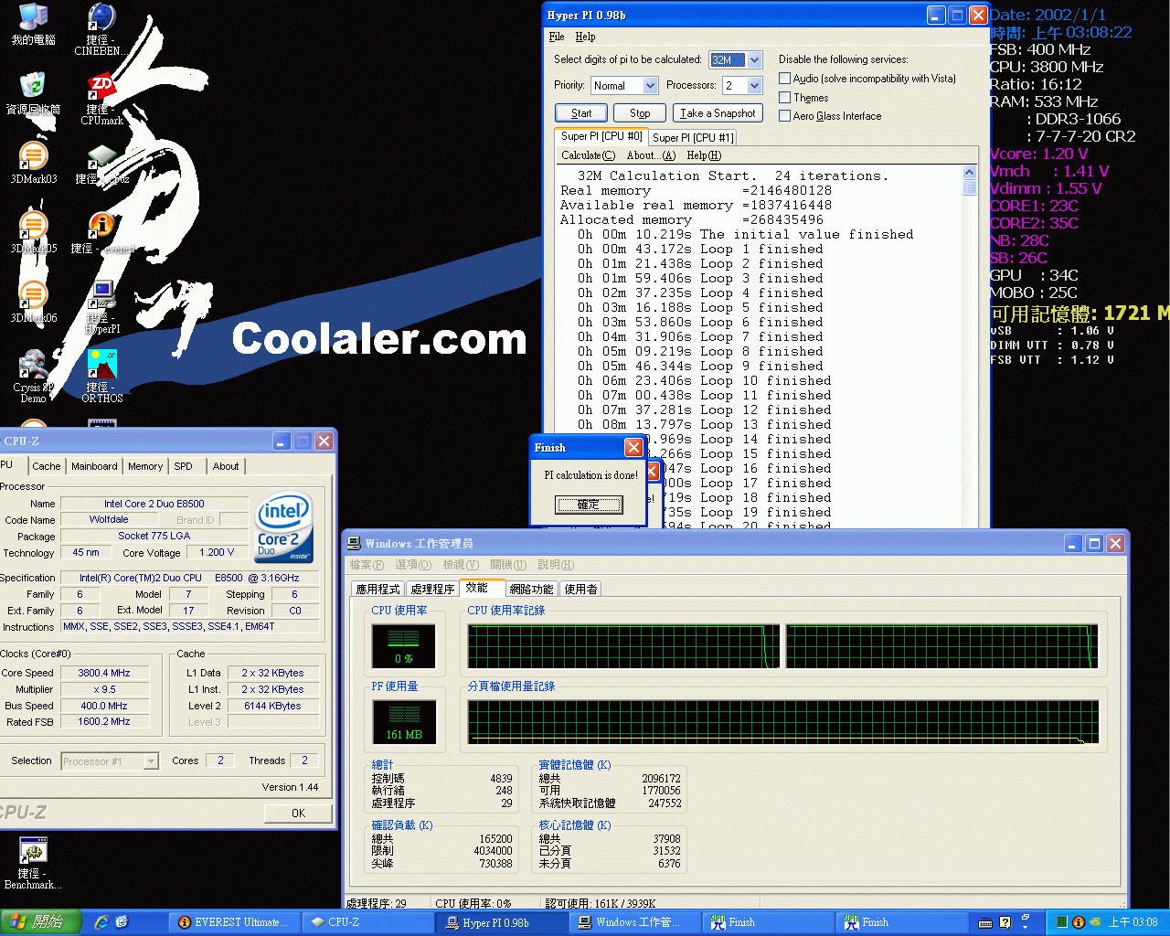The image size is (1170, 936).
Task: Open the 我的電腦 desktop icon
Action: coord(33,25)
